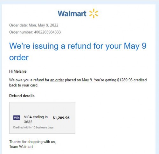The width and height of the screenshot is (159, 154).
Task: Click the gray refund details card
Action: click(42, 118)
